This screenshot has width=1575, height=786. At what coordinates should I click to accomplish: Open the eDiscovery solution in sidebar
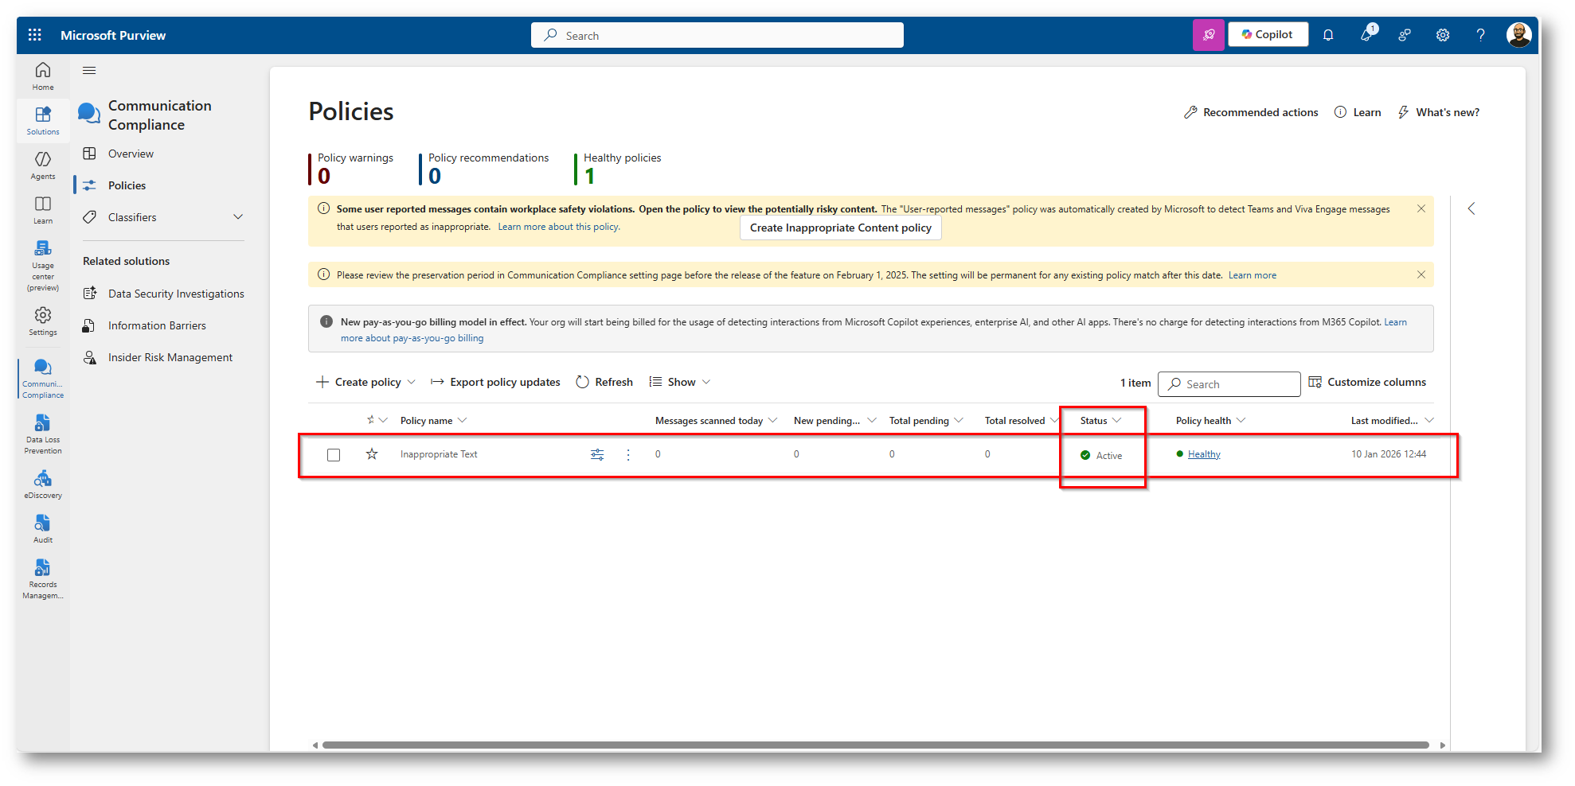(x=43, y=484)
